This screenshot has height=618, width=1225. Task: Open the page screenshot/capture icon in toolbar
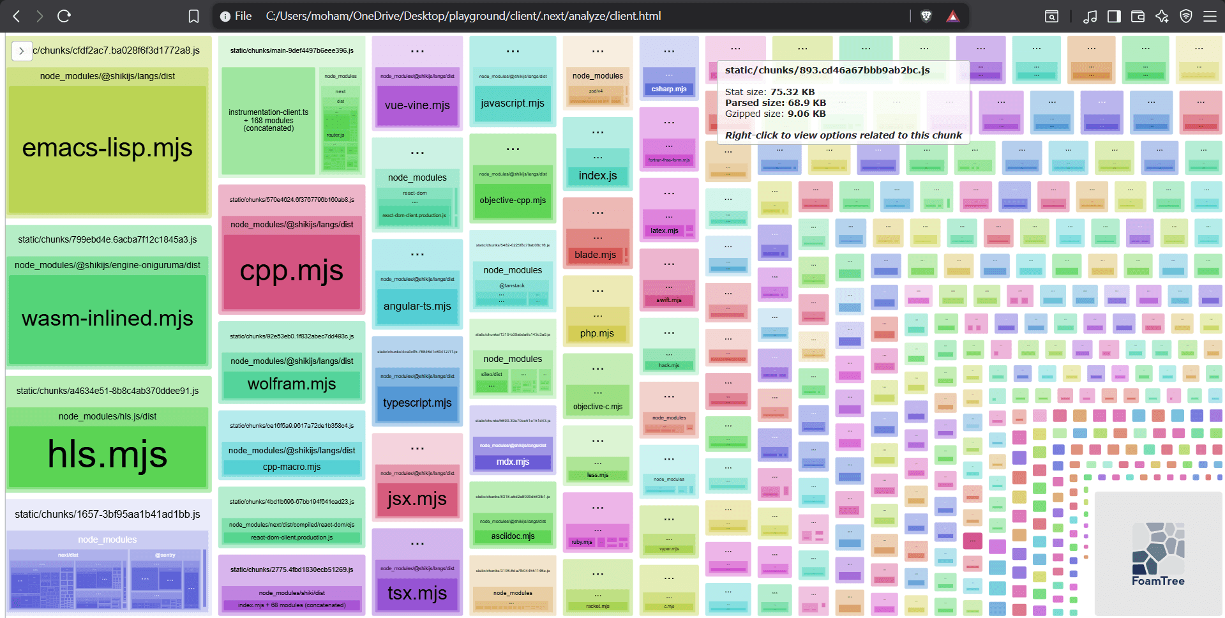1051,16
